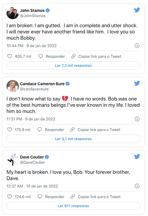The image size is (148, 216).
Task: Click Twitter bird icon on John Stamos tweet
Action: coord(137,10)
